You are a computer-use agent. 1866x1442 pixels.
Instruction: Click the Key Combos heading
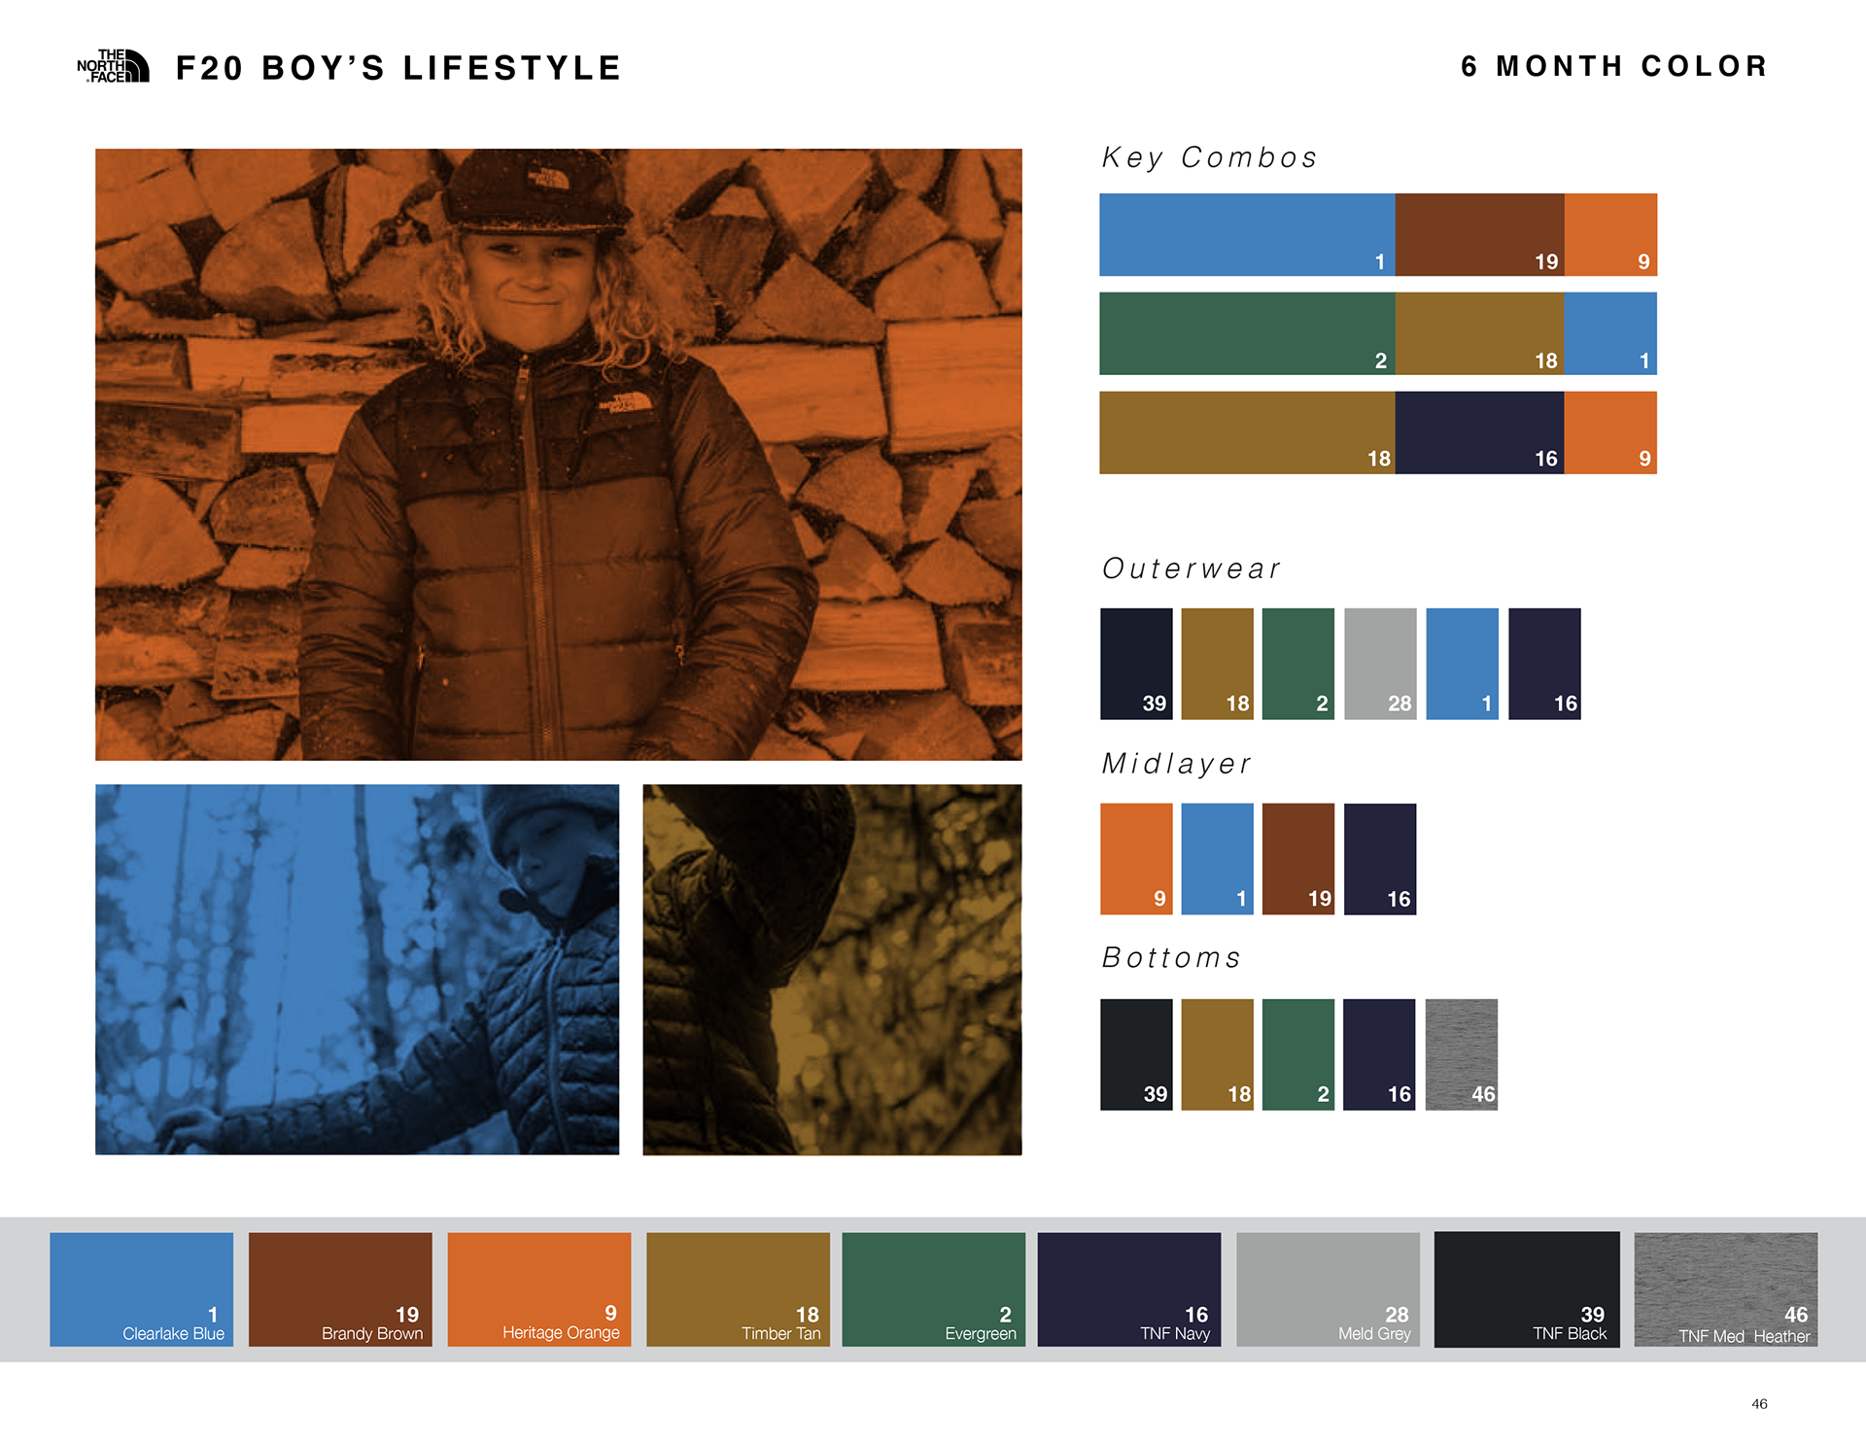coord(1209,157)
